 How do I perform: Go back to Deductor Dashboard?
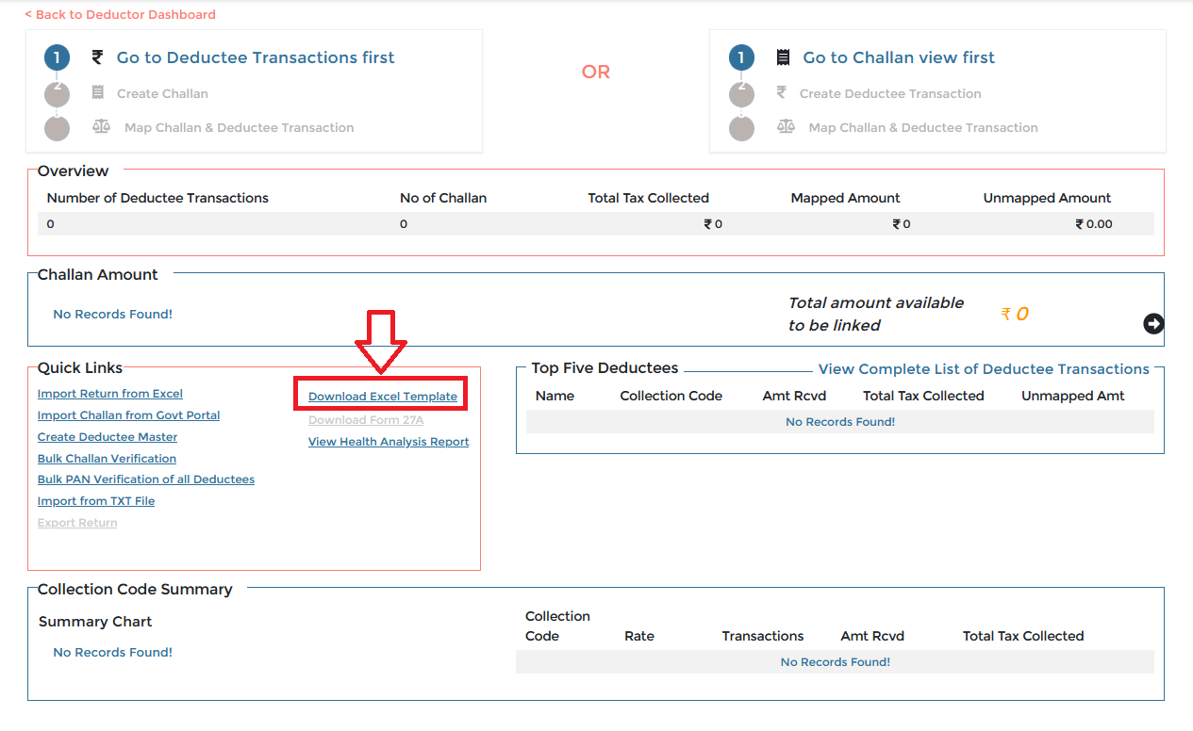120,15
